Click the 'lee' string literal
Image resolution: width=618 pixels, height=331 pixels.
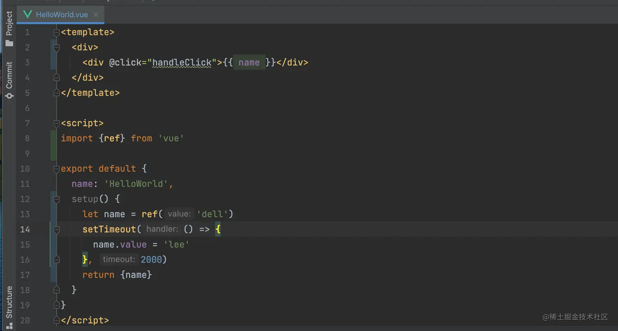(177, 244)
